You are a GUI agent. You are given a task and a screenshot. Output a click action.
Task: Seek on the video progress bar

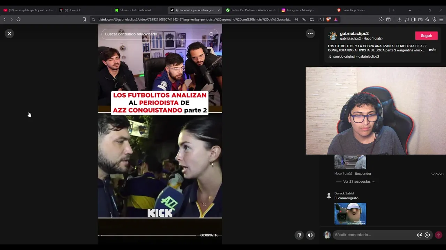coord(148,235)
